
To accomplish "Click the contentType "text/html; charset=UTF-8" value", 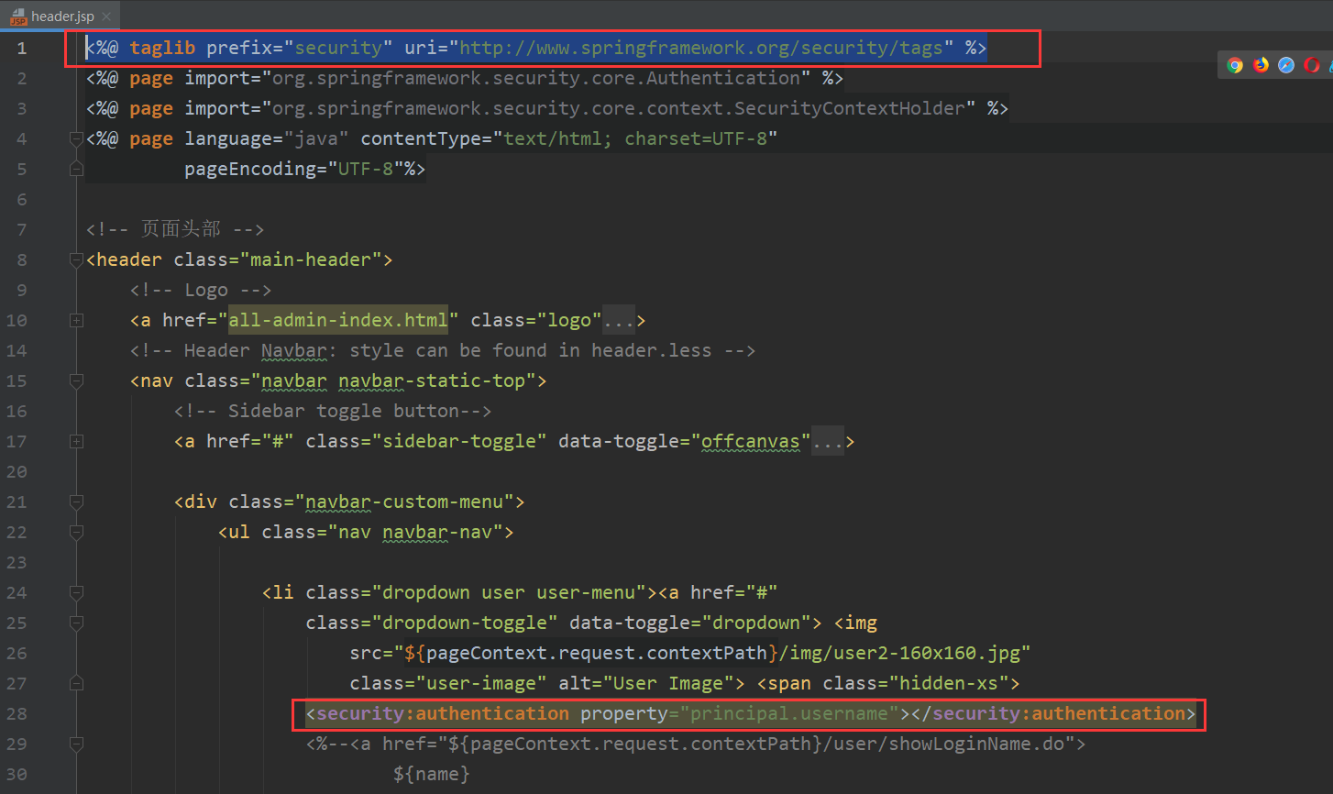I will point(635,138).
